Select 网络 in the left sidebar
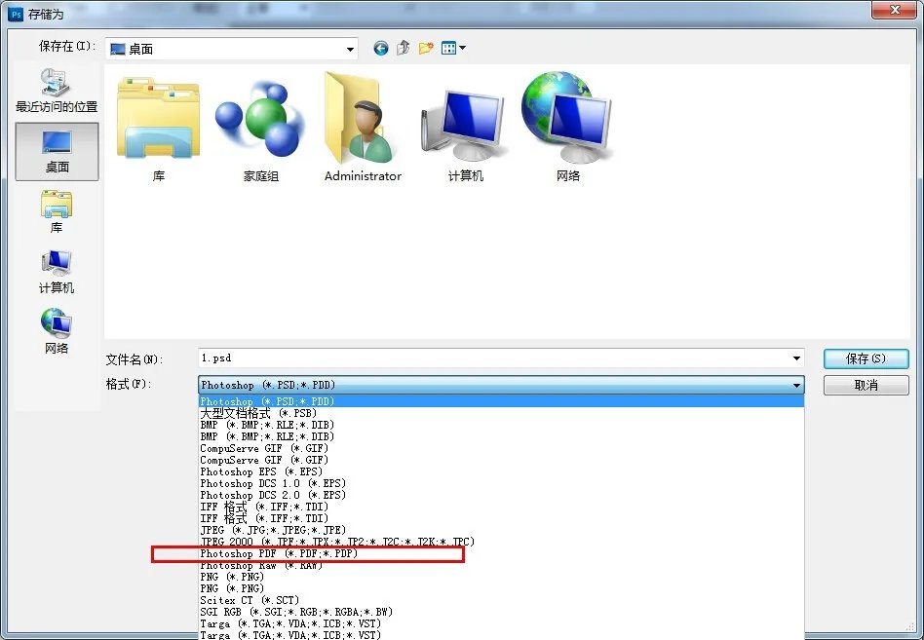This screenshot has width=924, height=640. (x=57, y=331)
